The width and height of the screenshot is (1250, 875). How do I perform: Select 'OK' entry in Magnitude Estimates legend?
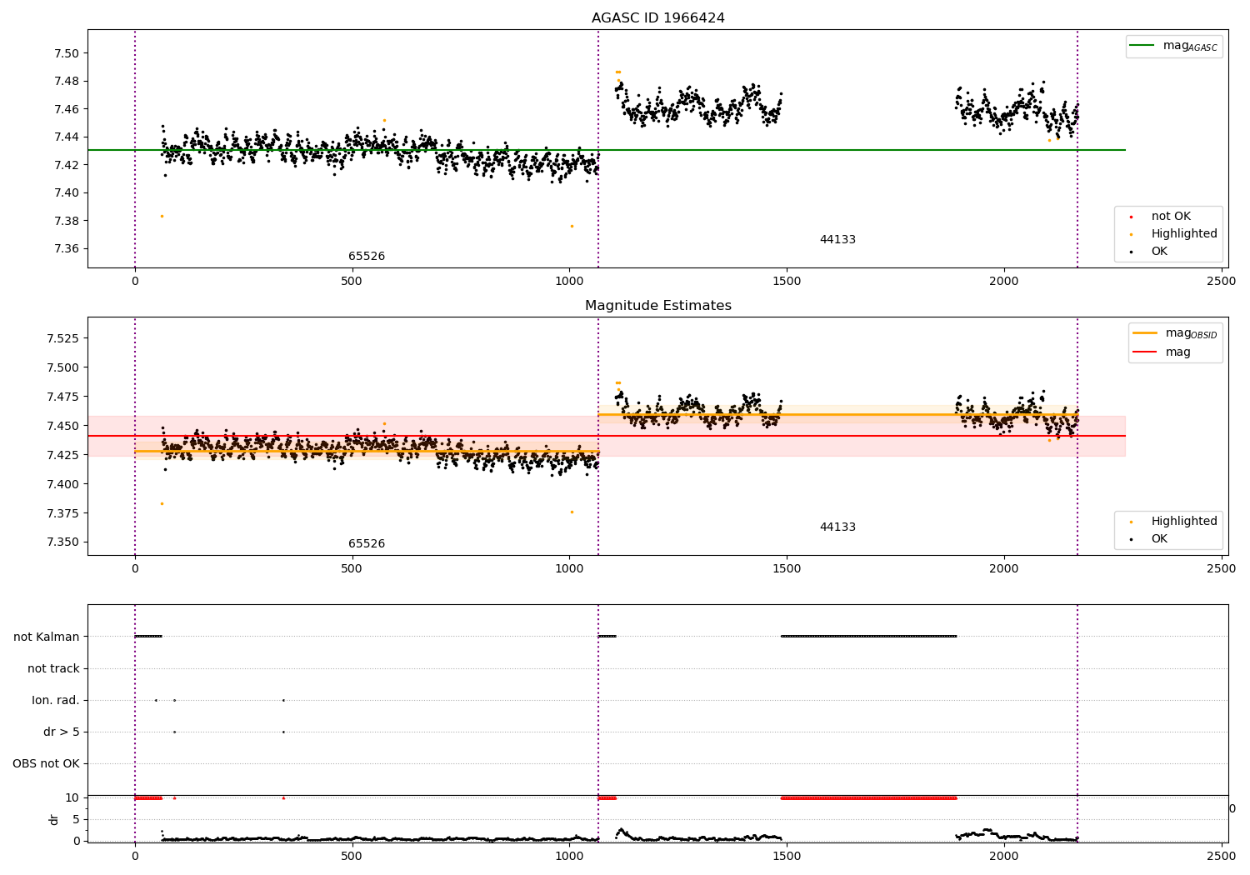1159,539
